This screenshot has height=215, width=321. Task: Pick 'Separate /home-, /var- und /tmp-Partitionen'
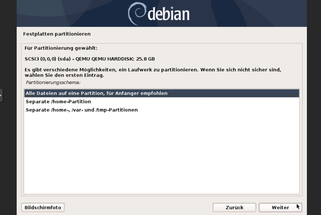(x=161, y=110)
